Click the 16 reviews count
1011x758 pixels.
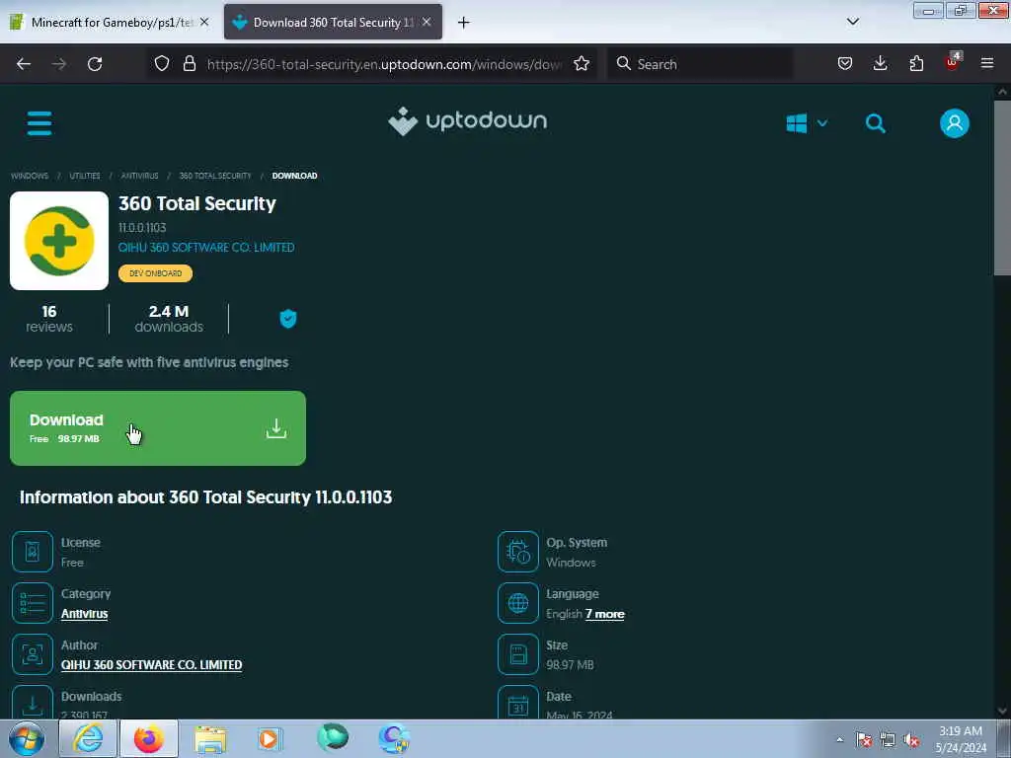49,319
